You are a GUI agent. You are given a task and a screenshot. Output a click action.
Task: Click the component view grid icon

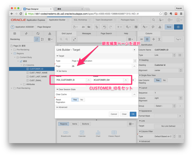coord(136,27)
